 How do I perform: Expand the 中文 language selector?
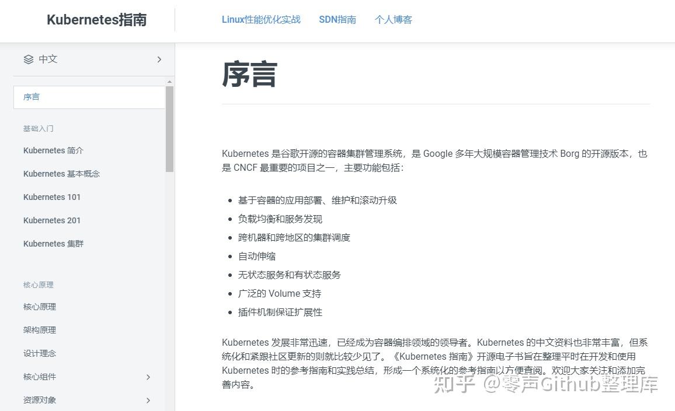pyautogui.click(x=159, y=59)
